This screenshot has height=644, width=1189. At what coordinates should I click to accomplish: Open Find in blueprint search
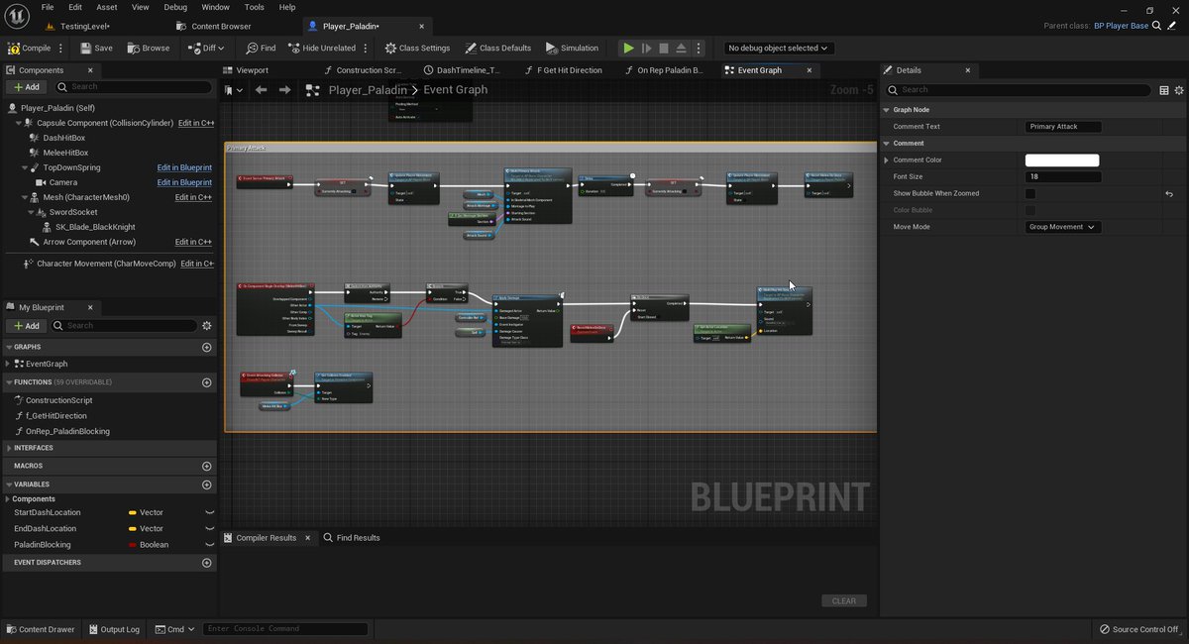[262, 48]
